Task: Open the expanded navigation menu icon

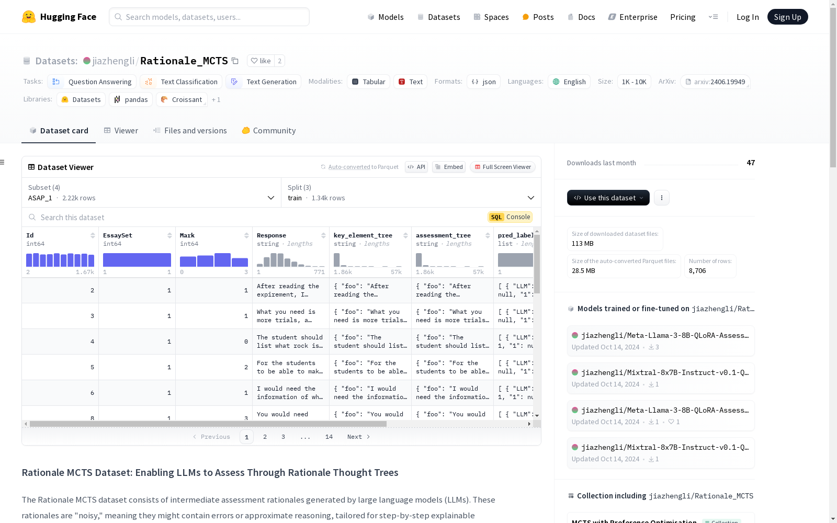Action: [713, 17]
